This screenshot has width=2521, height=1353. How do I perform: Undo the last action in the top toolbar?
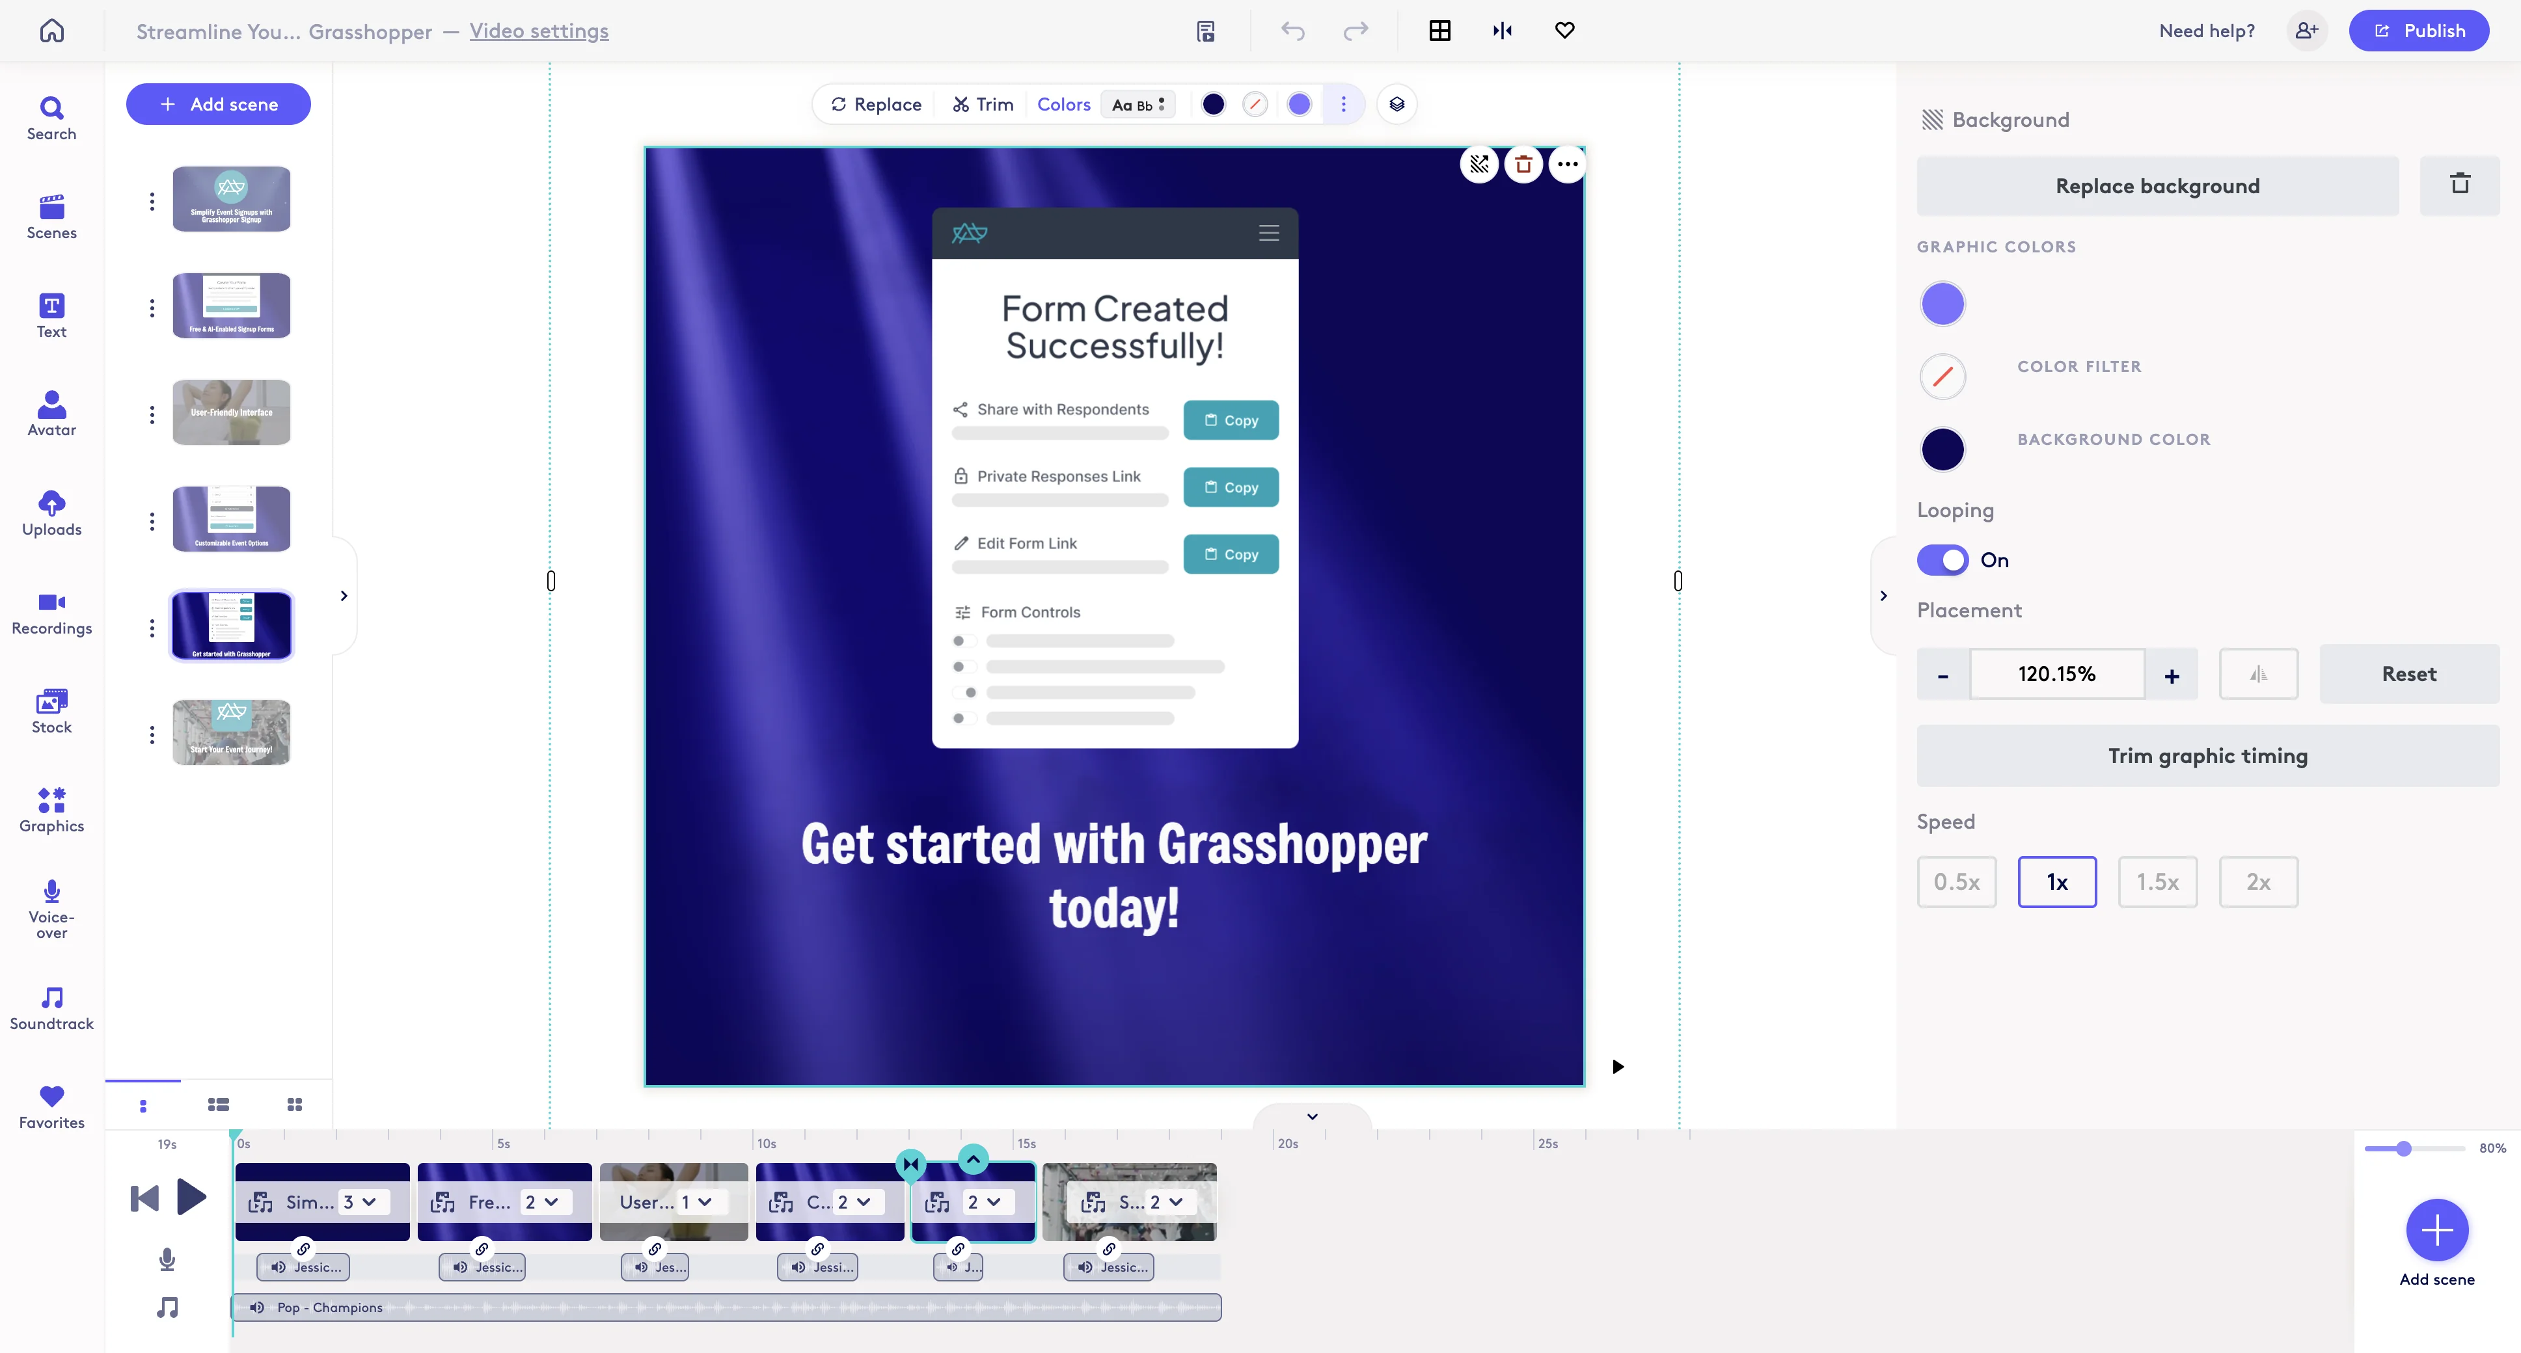click(1292, 31)
